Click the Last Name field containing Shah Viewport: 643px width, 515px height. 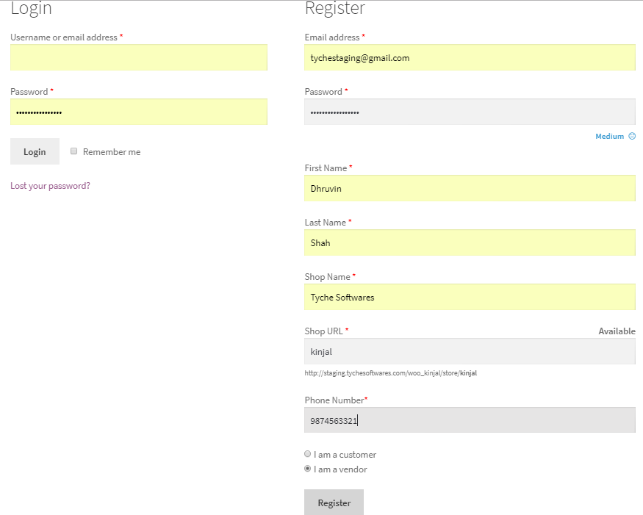pos(470,242)
